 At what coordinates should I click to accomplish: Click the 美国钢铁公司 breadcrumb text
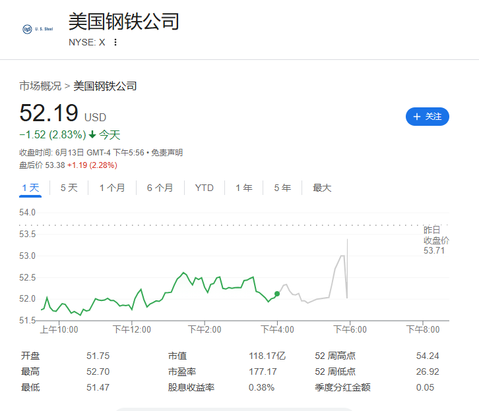(105, 86)
